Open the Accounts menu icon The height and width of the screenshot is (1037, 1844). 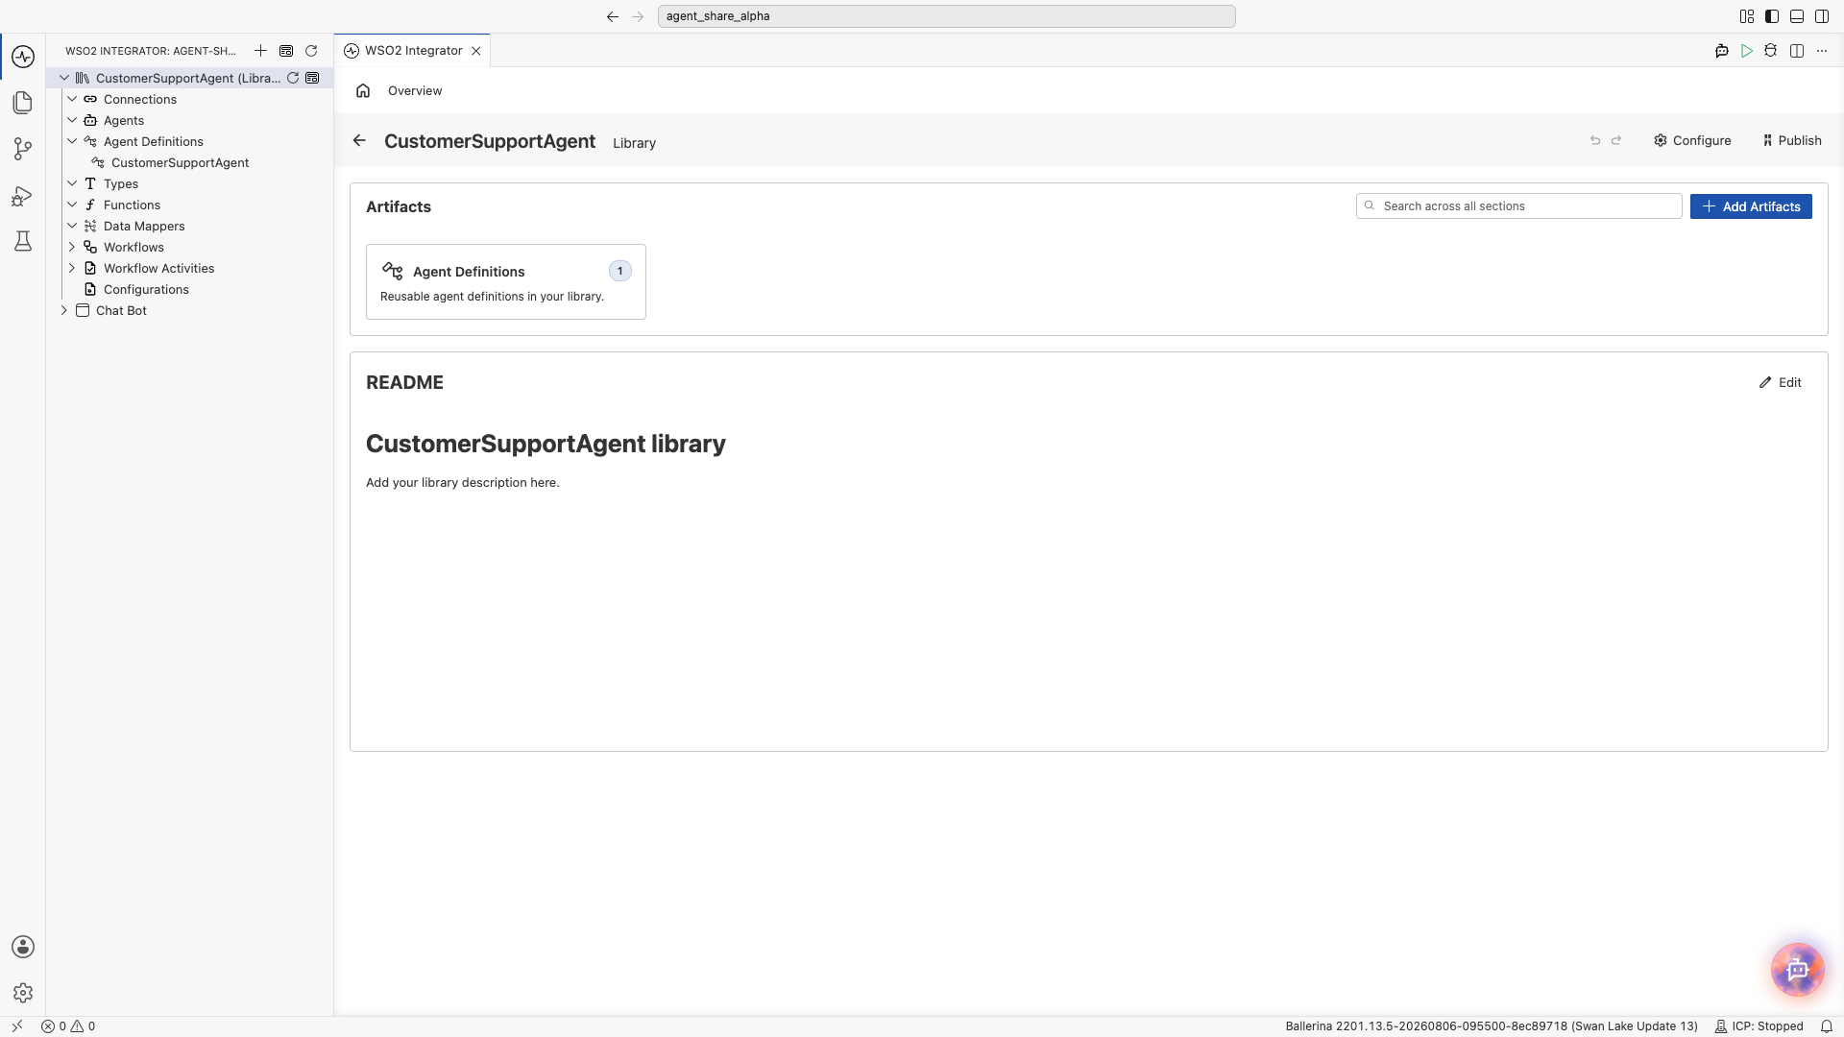point(23,947)
